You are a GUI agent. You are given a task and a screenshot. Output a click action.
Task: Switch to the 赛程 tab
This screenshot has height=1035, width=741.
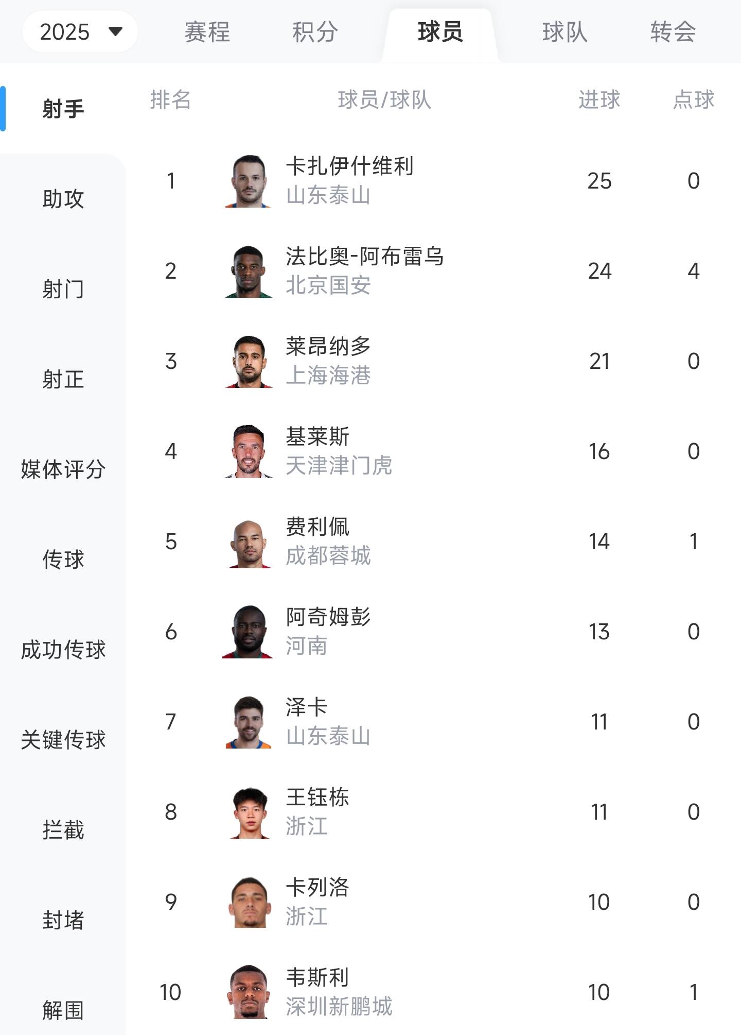click(207, 32)
